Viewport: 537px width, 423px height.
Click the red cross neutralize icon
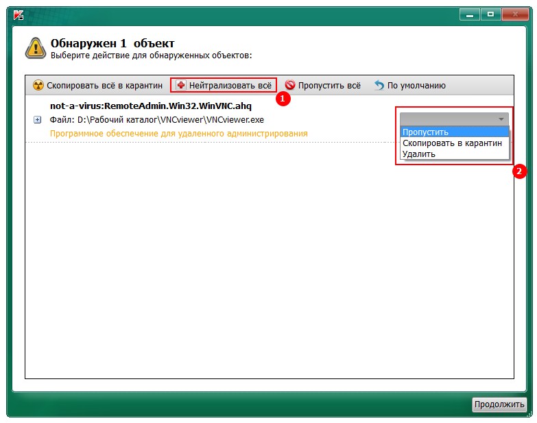(181, 85)
